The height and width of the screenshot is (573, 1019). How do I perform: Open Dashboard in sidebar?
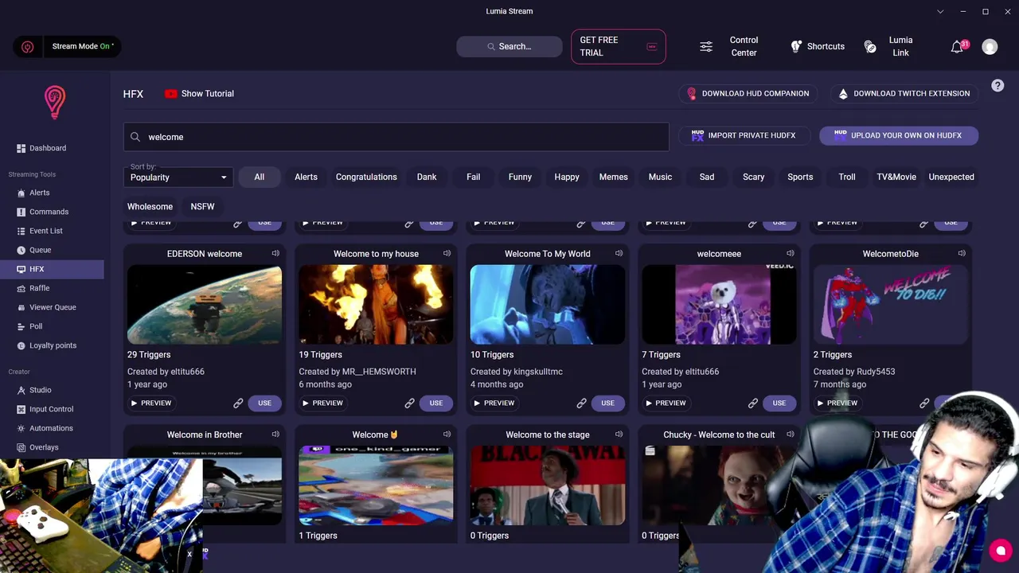pyautogui.click(x=52, y=148)
